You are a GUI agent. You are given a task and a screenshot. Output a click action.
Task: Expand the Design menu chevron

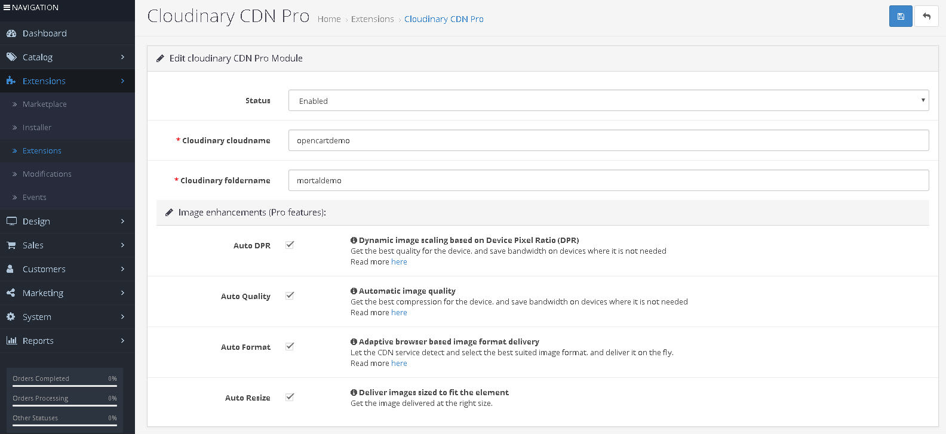coord(122,221)
